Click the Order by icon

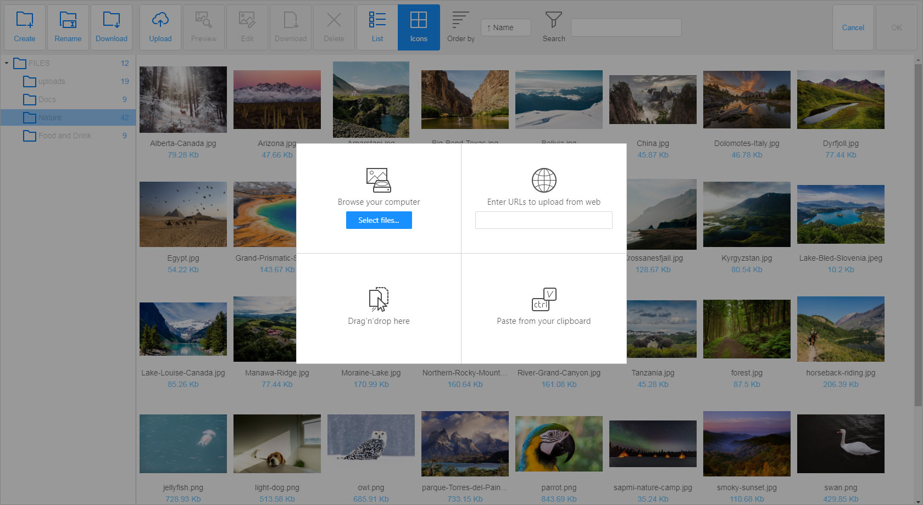(460, 20)
